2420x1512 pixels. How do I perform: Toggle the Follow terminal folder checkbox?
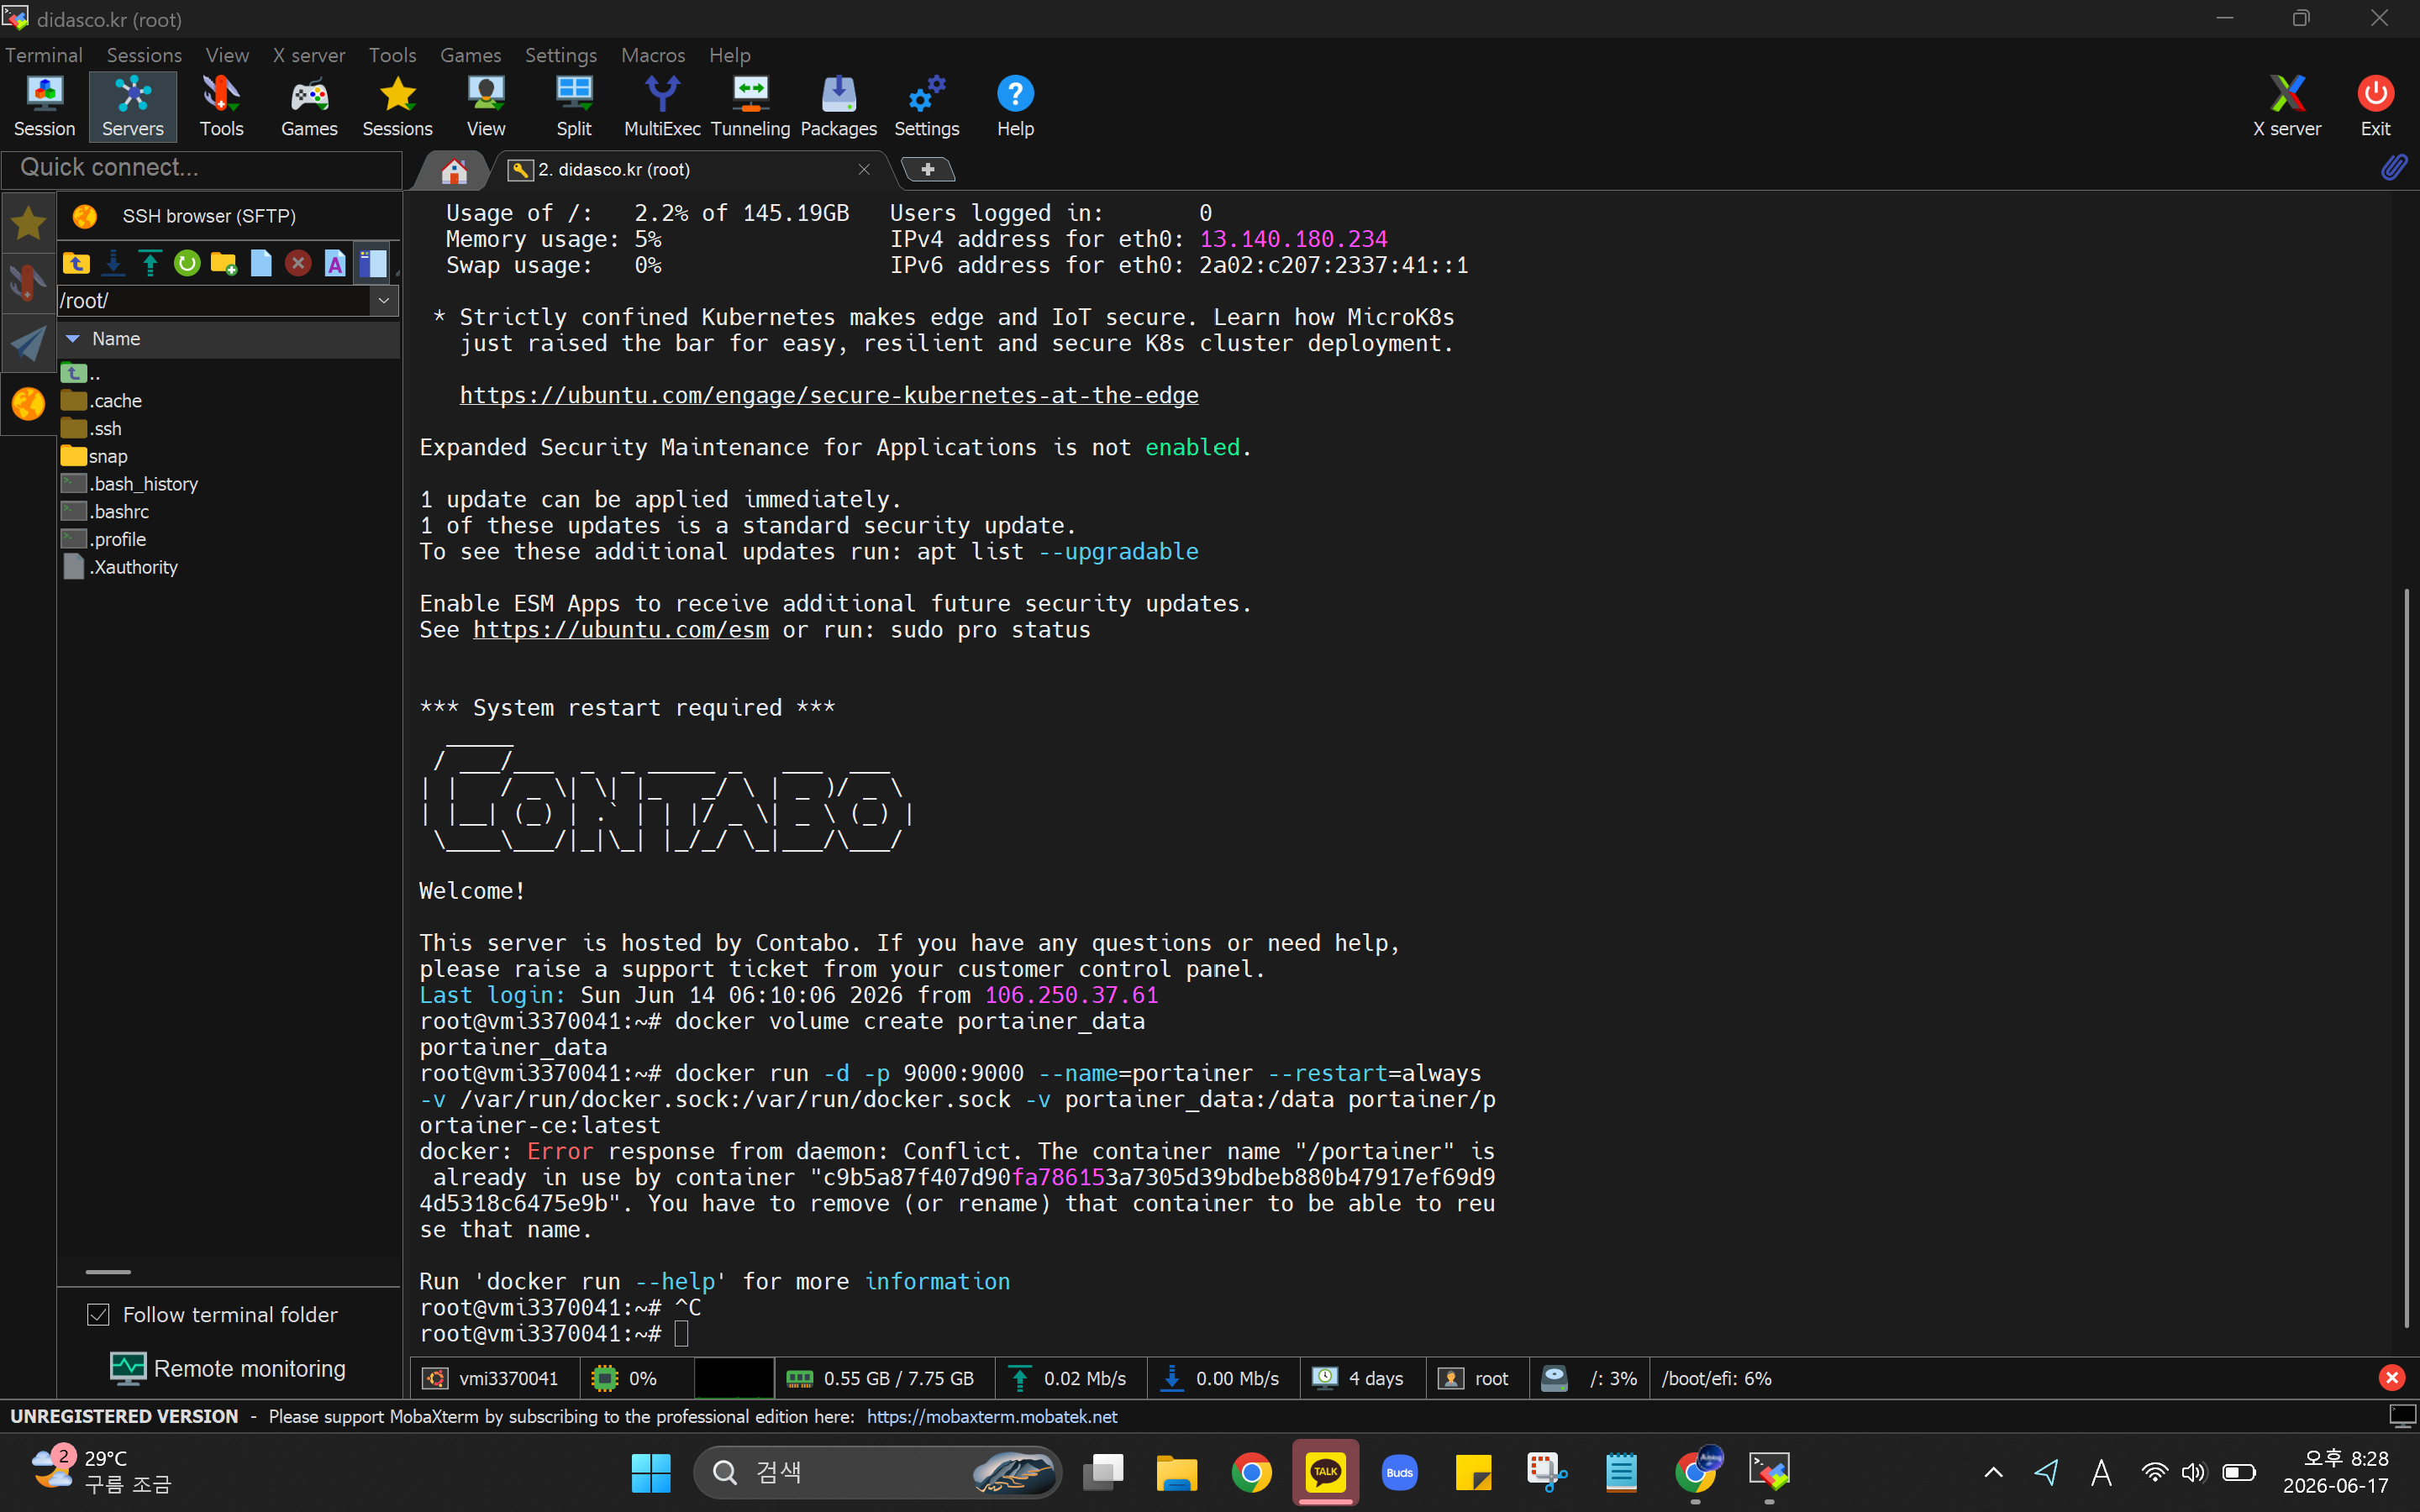tap(98, 1314)
